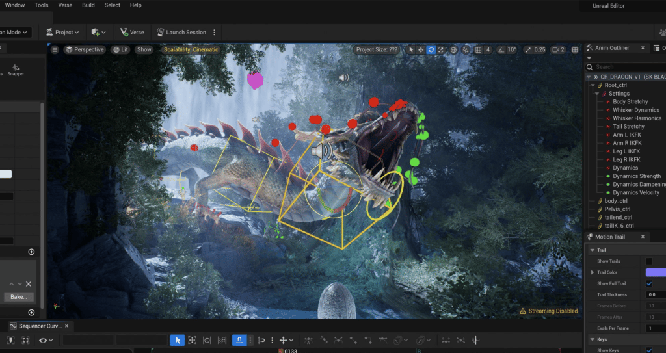666x353 pixels.
Task: Click the curve editor multi-select box tool
Action: (x=192, y=340)
